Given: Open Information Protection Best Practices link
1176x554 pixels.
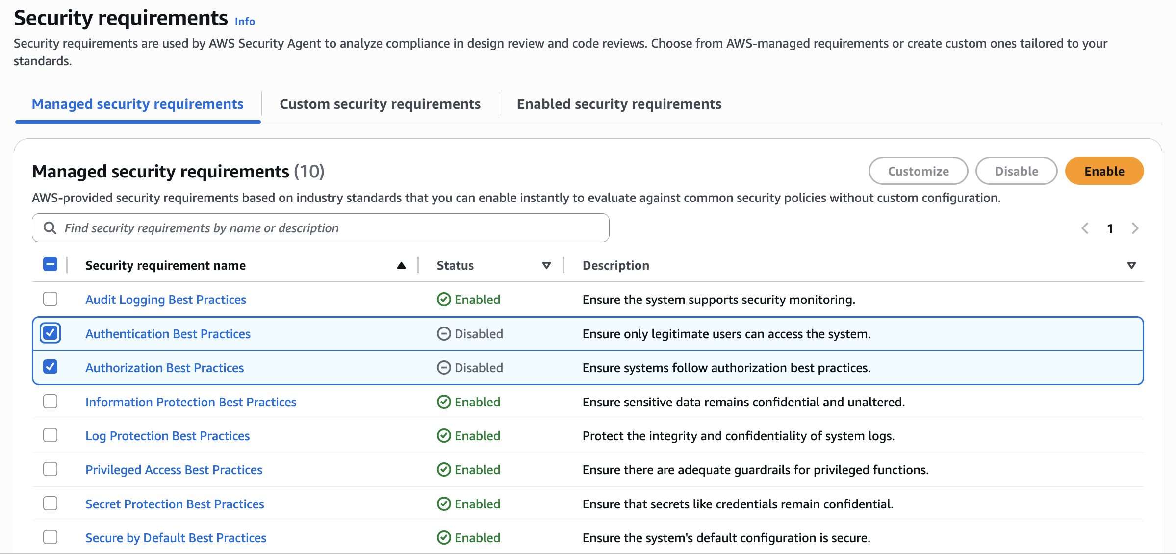Looking at the screenshot, I should 191,402.
